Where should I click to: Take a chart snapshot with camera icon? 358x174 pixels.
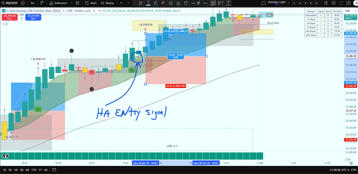pyautogui.click(x=349, y=3)
